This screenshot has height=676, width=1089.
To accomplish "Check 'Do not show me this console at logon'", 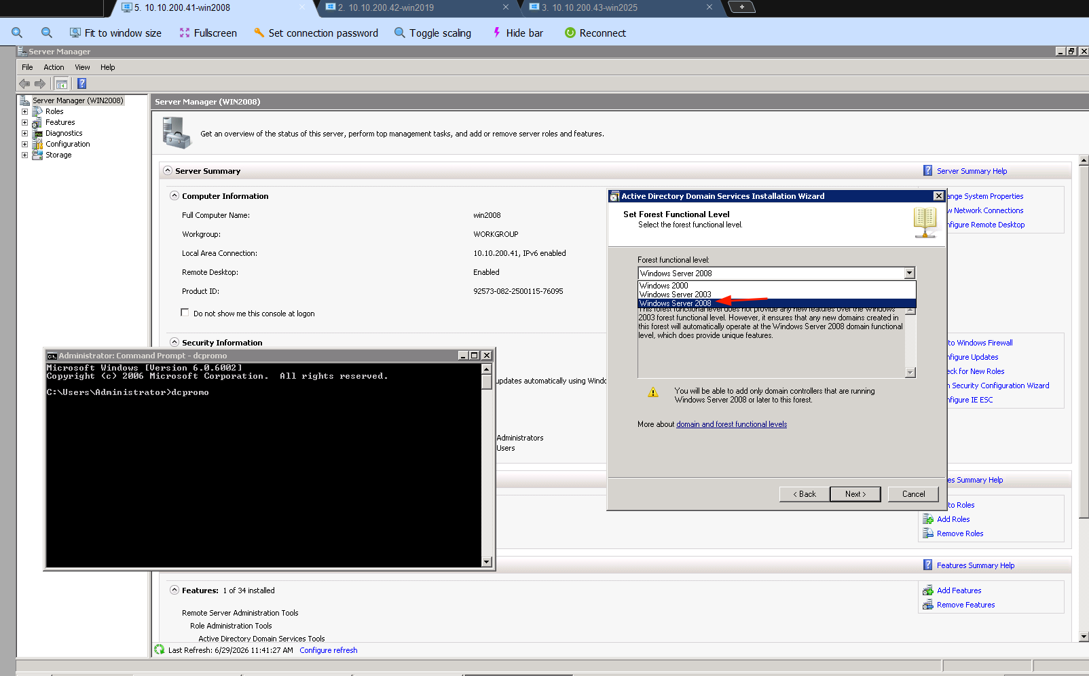I will tap(185, 312).
